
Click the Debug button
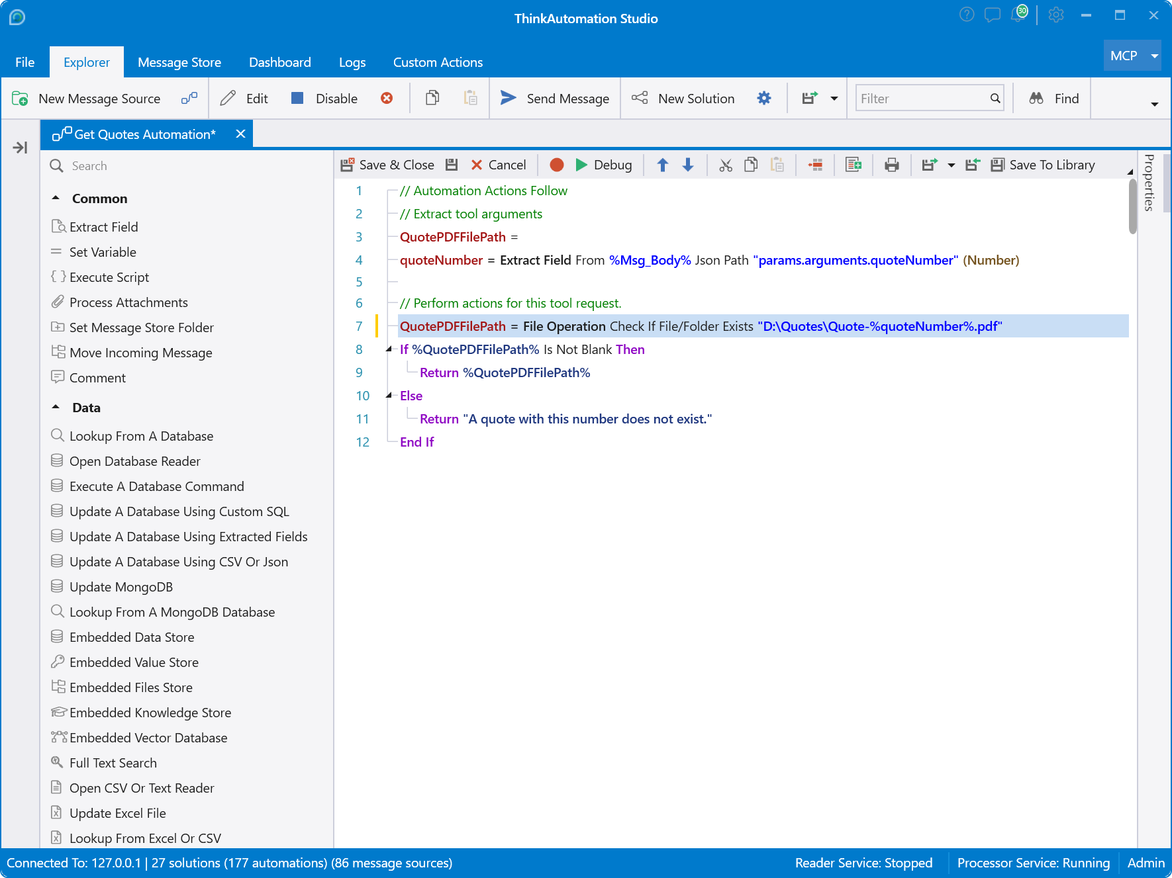click(x=603, y=165)
